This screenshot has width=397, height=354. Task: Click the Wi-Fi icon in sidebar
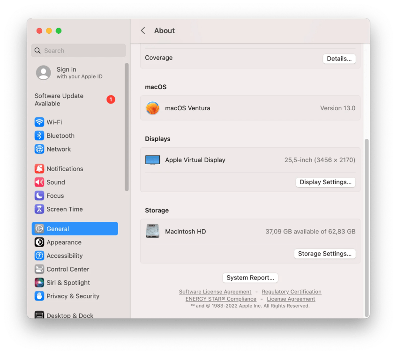pos(39,122)
